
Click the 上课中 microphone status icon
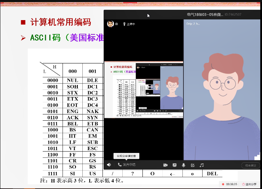pos(123,24)
